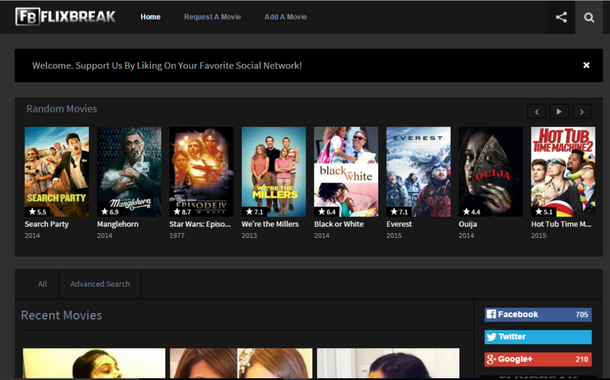Click the 6.4 star rating badge
610x380 pixels.
pos(327,212)
